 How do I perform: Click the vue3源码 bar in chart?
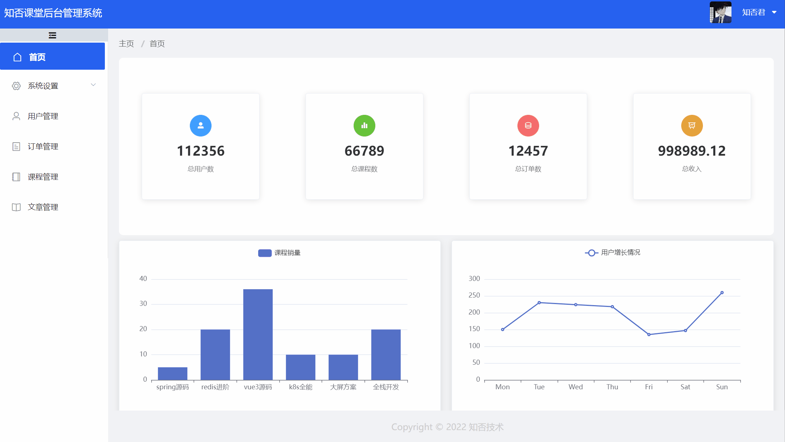click(258, 334)
